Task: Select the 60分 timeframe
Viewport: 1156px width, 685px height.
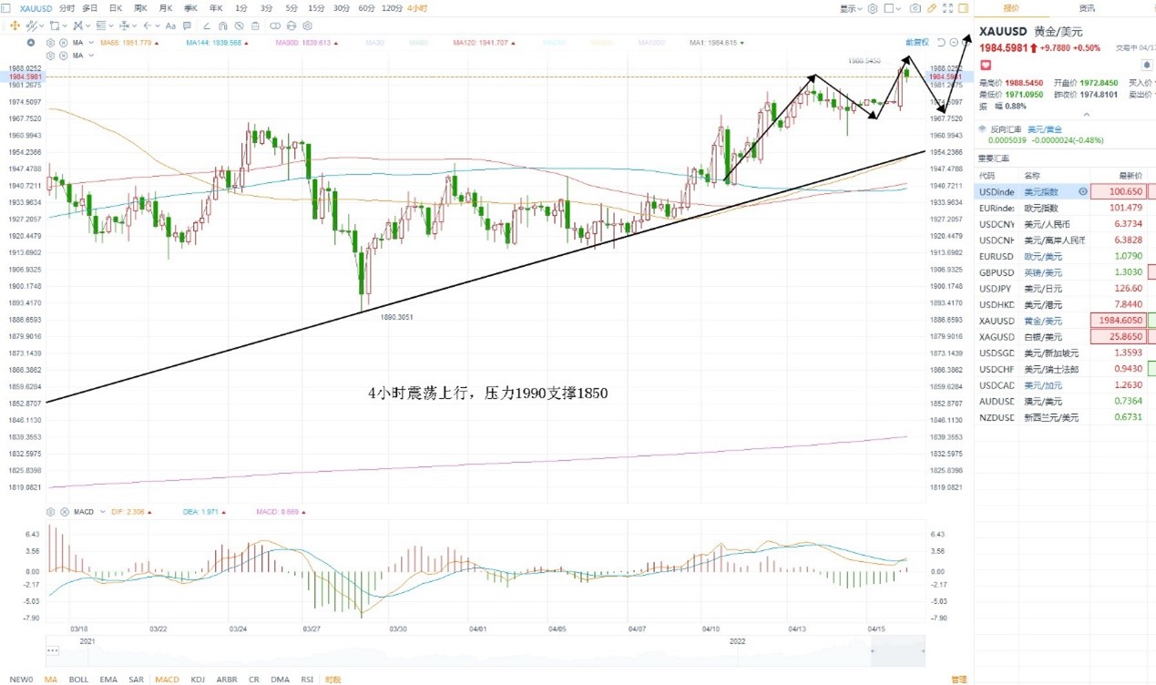Action: click(366, 8)
